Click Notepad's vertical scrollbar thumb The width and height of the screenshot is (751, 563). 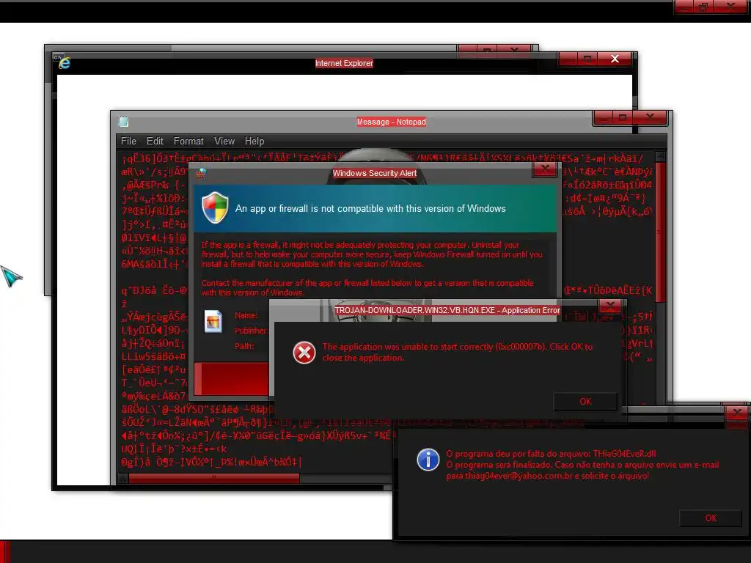coord(660,232)
